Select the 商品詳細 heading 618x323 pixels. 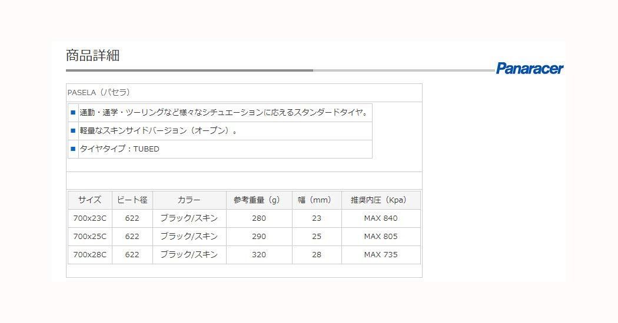click(92, 55)
